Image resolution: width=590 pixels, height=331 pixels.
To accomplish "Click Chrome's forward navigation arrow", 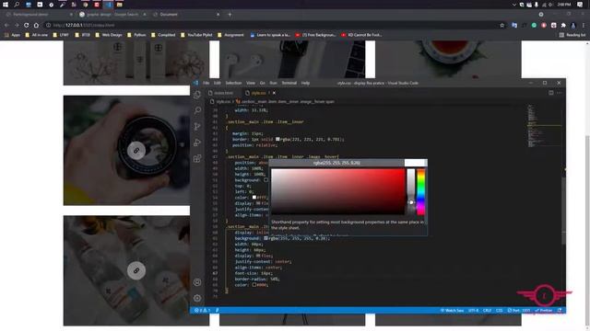I will click(x=17, y=25).
